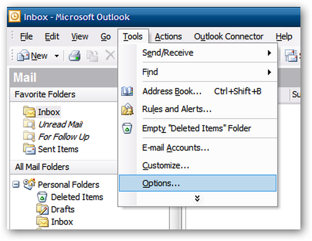Screen dimensions: 312x241
Task: Click the Delete X toolbar icon
Action: (110, 55)
